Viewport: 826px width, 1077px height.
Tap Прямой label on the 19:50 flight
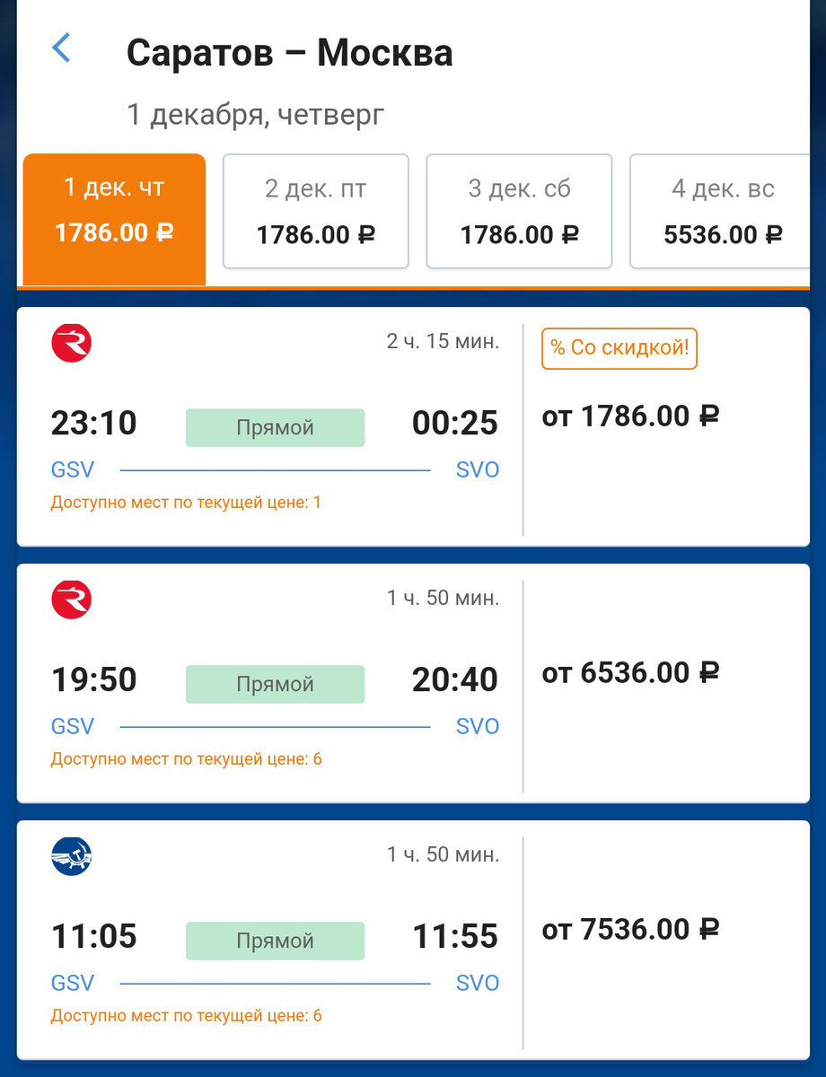[275, 684]
